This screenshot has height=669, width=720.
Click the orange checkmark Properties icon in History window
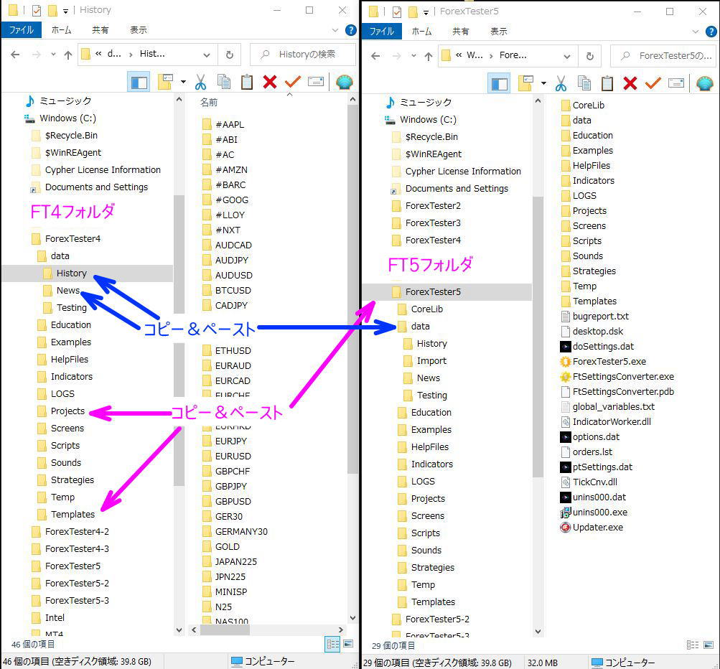pyautogui.click(x=292, y=82)
